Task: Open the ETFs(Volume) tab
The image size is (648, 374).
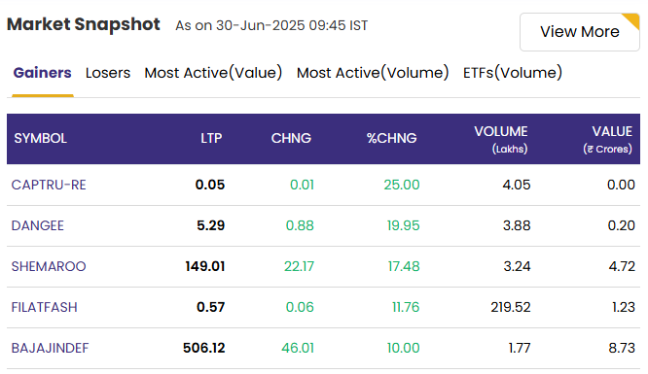Action: coord(513,73)
